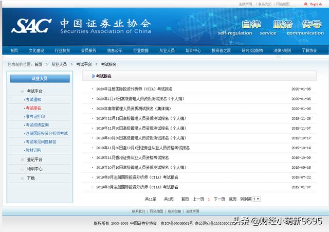Open 注册国际投资分析师考试 in the sidebar
329x232 pixels.
(47, 133)
